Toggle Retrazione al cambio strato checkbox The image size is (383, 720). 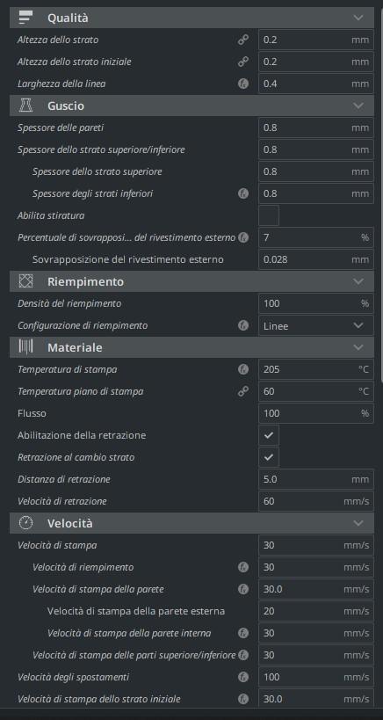pyautogui.click(x=269, y=457)
